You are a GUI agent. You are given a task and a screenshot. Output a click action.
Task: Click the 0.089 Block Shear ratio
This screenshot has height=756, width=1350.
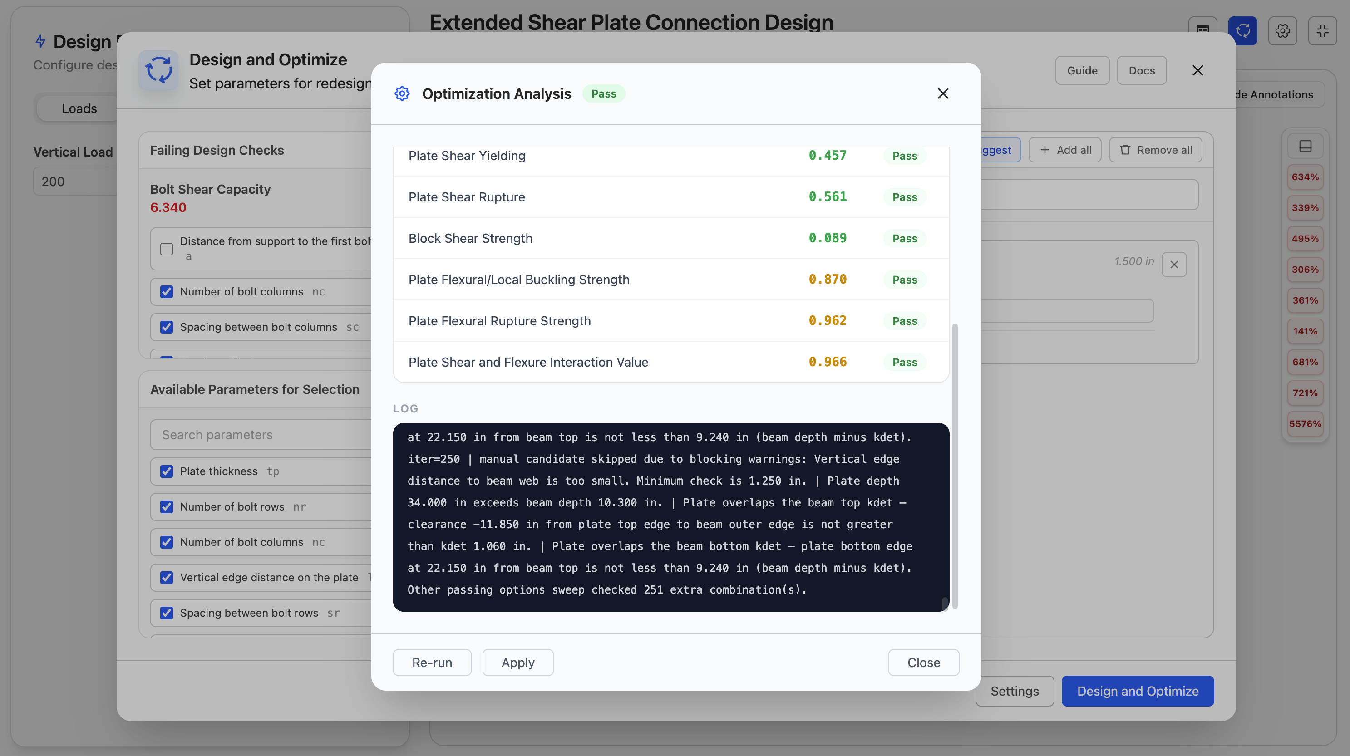828,238
